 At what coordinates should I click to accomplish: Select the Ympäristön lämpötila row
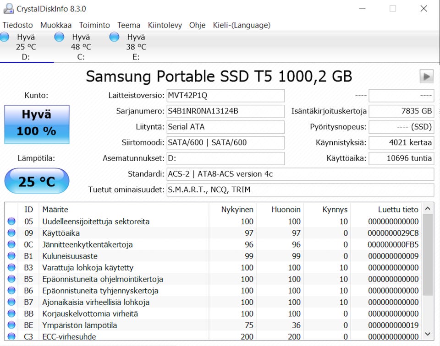click(x=213, y=325)
